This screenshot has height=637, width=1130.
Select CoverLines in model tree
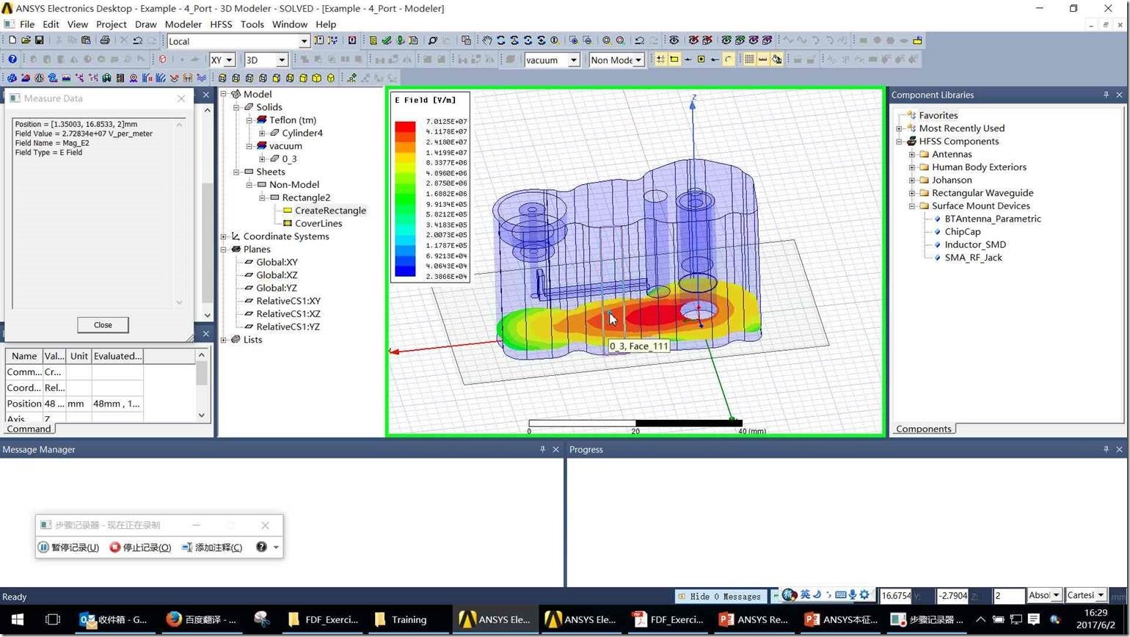pos(318,223)
